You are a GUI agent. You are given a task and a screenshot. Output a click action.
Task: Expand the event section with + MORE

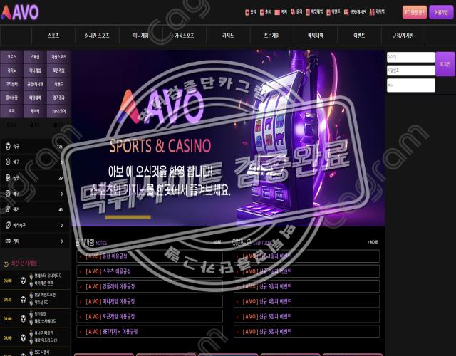point(373,243)
